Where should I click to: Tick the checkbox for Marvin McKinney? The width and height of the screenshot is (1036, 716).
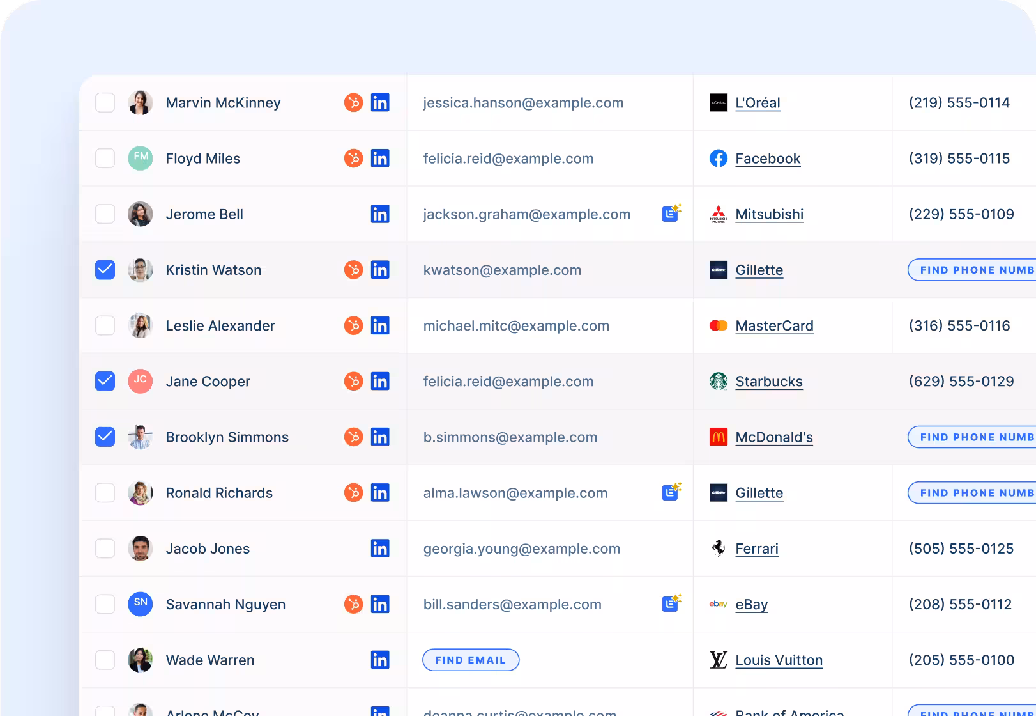pyautogui.click(x=105, y=103)
